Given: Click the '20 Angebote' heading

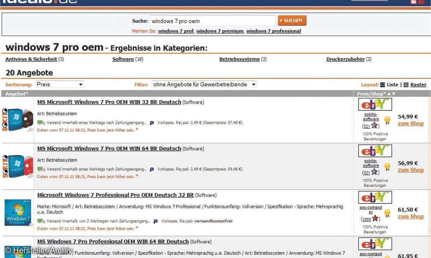Looking at the screenshot, I should click(x=29, y=73).
